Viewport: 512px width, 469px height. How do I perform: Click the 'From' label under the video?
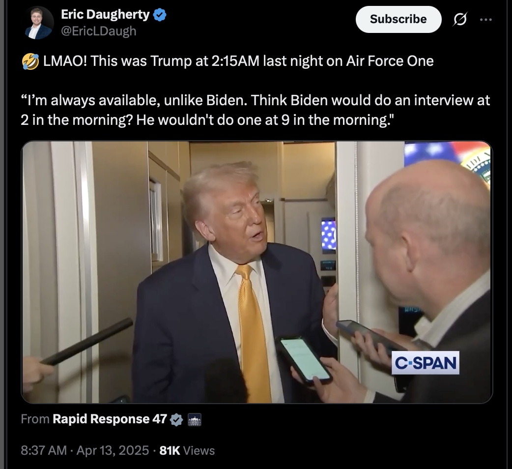[35, 419]
